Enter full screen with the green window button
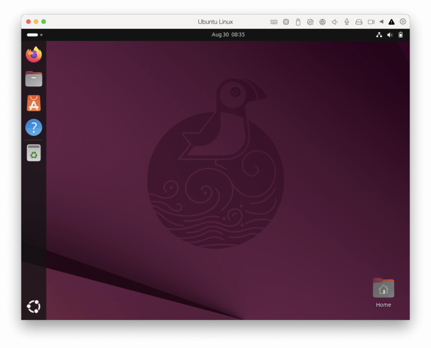Screen dimensions: 431x348 (x=44, y=22)
